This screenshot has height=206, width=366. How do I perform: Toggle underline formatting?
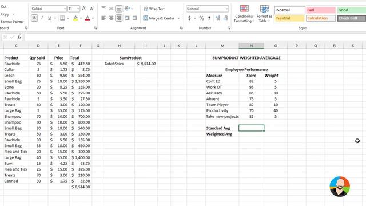coord(49,18)
